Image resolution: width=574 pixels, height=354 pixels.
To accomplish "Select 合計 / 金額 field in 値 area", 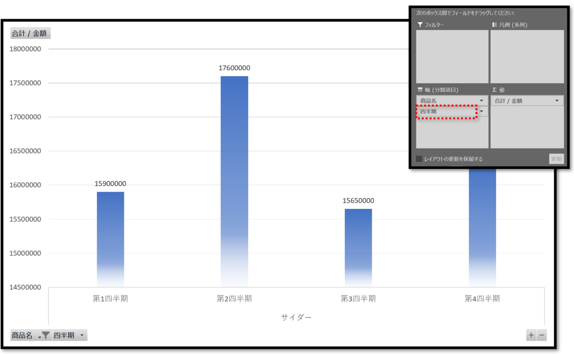I will tap(527, 101).
